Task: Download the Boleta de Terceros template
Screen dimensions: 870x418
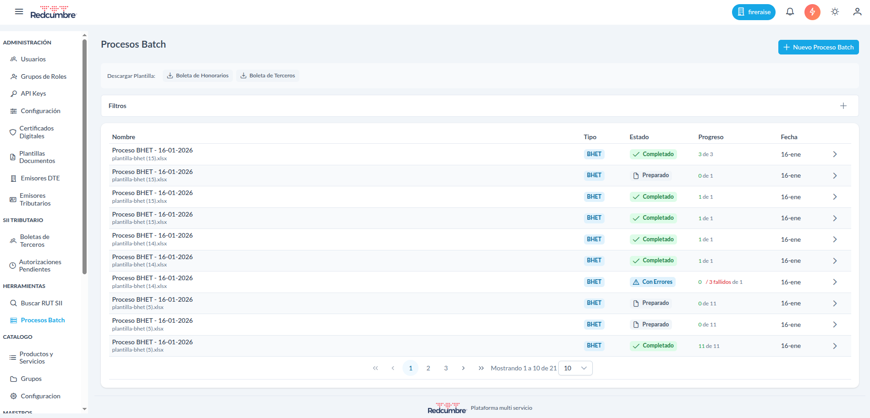Action: coord(268,76)
